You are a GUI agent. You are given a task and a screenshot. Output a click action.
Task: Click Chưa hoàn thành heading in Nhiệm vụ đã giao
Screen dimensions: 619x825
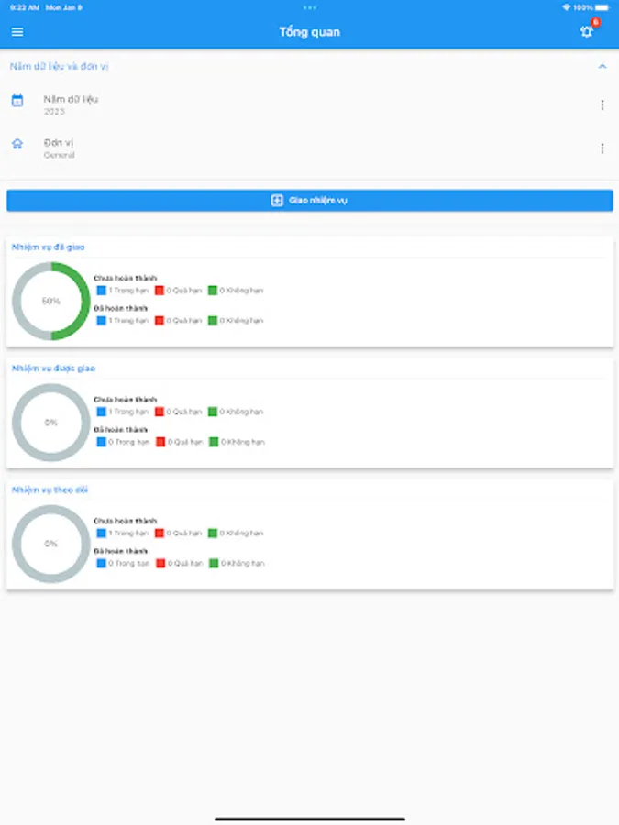[x=126, y=278]
